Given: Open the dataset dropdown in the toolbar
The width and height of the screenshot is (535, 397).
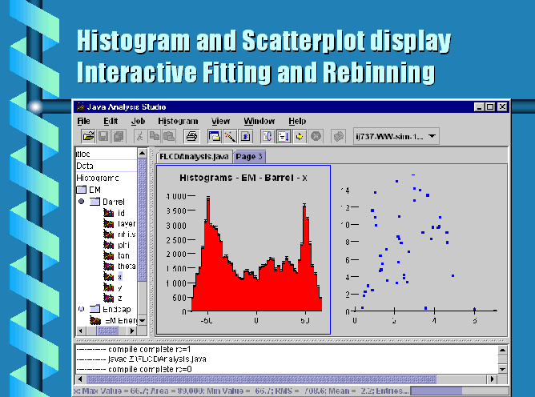Looking at the screenshot, I should 433,136.
